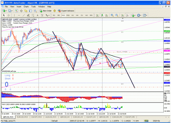Click the connection status bars icon
171x123 pixels.
tap(146, 121)
